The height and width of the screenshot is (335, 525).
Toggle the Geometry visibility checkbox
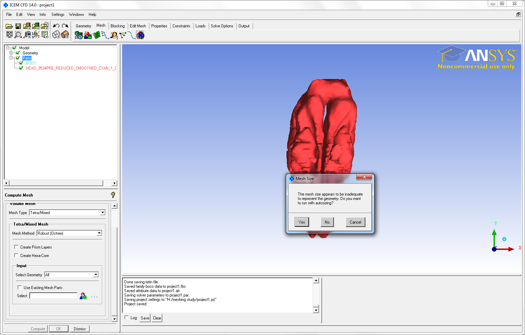[18, 53]
